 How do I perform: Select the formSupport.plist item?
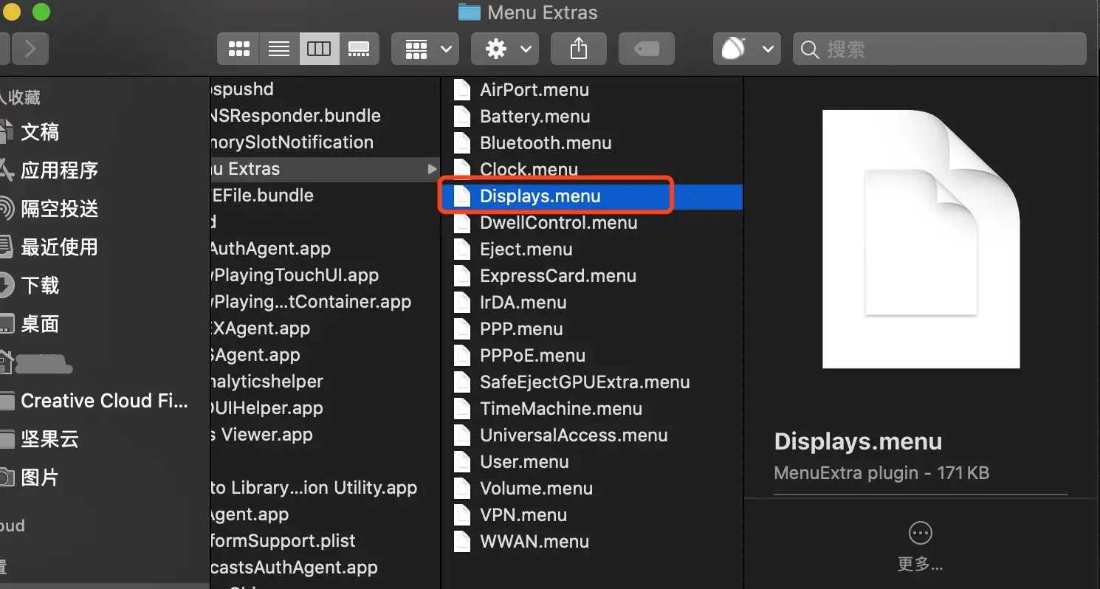pos(283,541)
